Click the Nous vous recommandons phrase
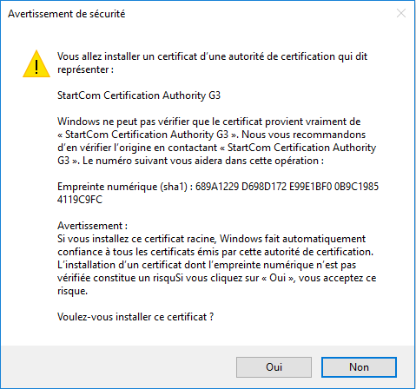Screen dimensions: 416x389 click(304, 135)
